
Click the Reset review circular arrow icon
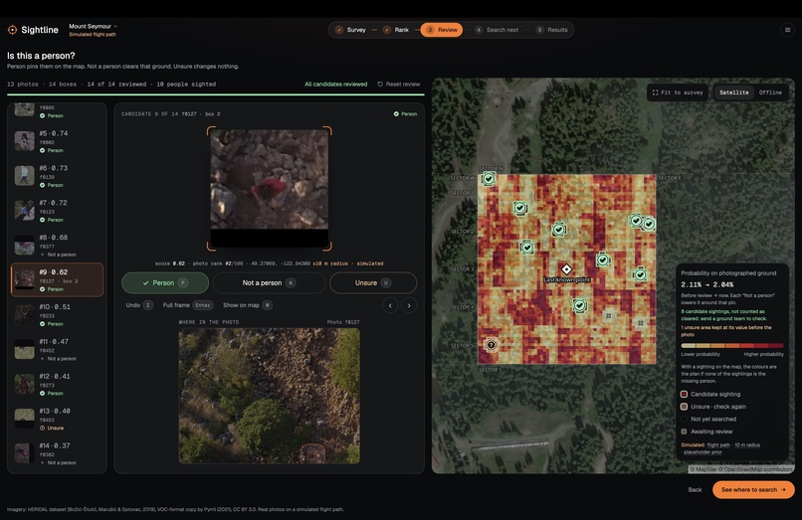[x=380, y=84]
